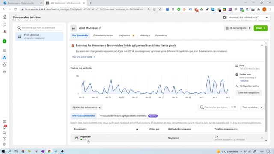Focus the Rechercher par évène... search field
The height and width of the screenshot is (154, 274).
pyautogui.click(x=218, y=107)
